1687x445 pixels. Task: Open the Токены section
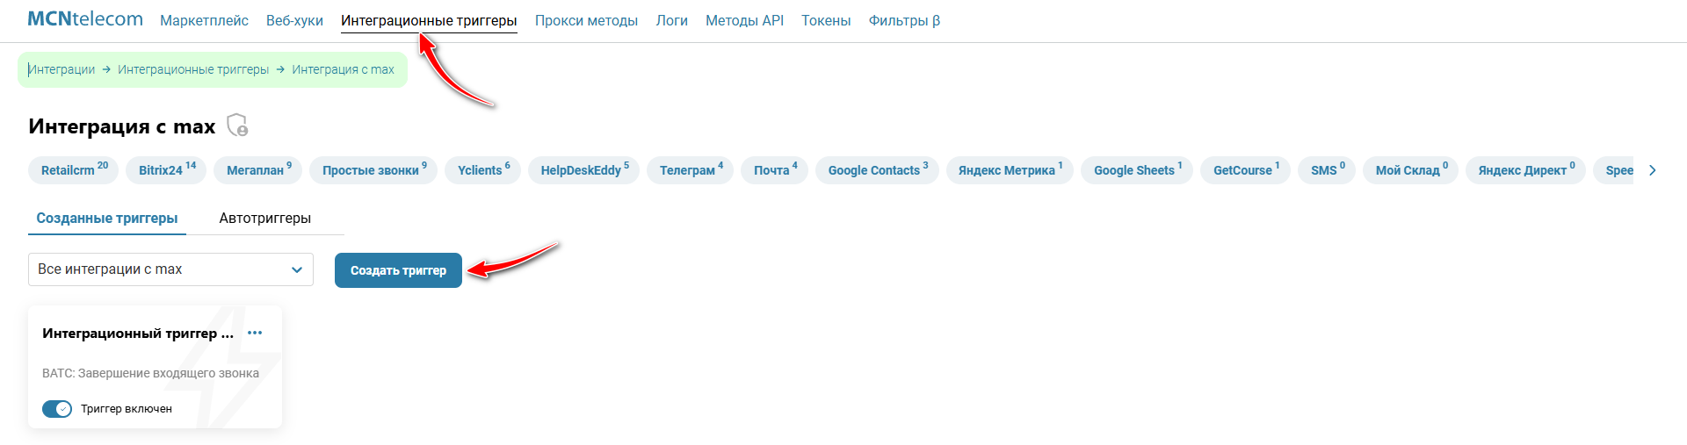pos(826,20)
